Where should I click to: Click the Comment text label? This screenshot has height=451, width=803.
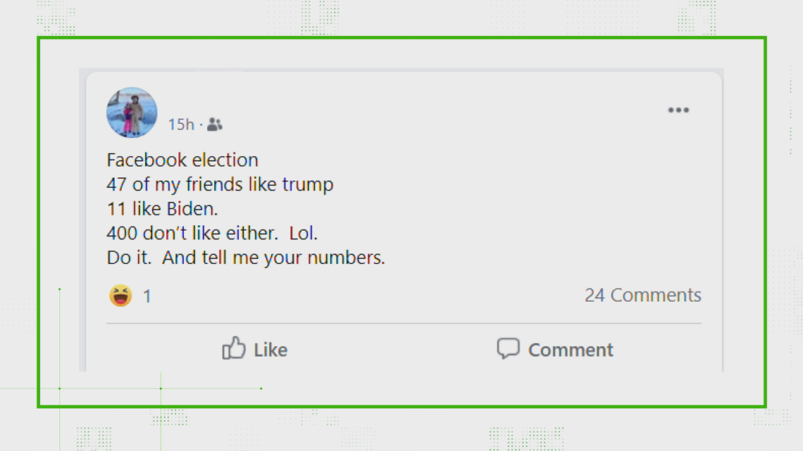click(571, 350)
